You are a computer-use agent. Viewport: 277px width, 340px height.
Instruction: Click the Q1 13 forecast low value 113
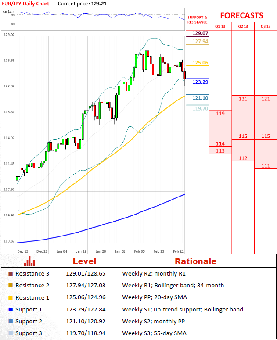click(220, 151)
